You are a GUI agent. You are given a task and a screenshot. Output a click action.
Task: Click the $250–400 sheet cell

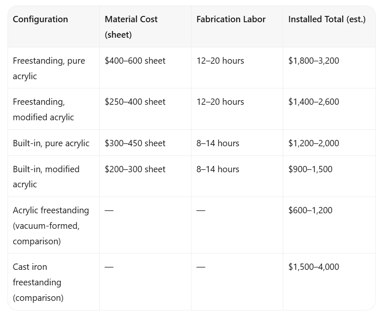135,102
